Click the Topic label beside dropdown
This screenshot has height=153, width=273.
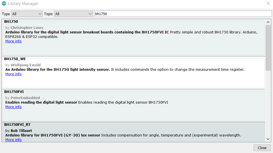pos(49,14)
